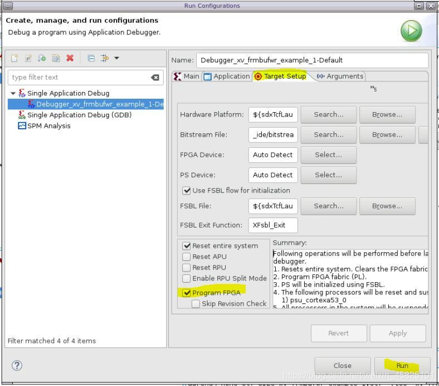Screen dimensions: 439x386
Task: Enable RPU Split Mode checkbox
Action: pos(186,278)
